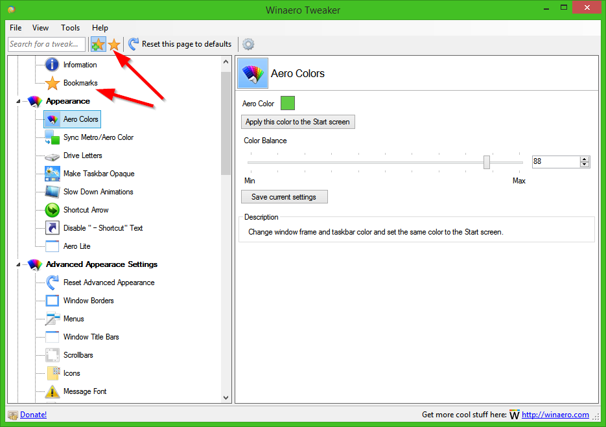The width and height of the screenshot is (606, 427).
Task: Open the Drive Letters tweak
Action: click(83, 156)
